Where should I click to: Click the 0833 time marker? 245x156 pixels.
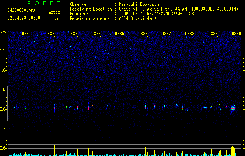click(73, 34)
